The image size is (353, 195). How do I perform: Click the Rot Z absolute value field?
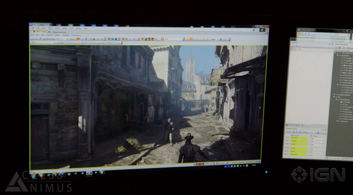[x=299, y=155]
